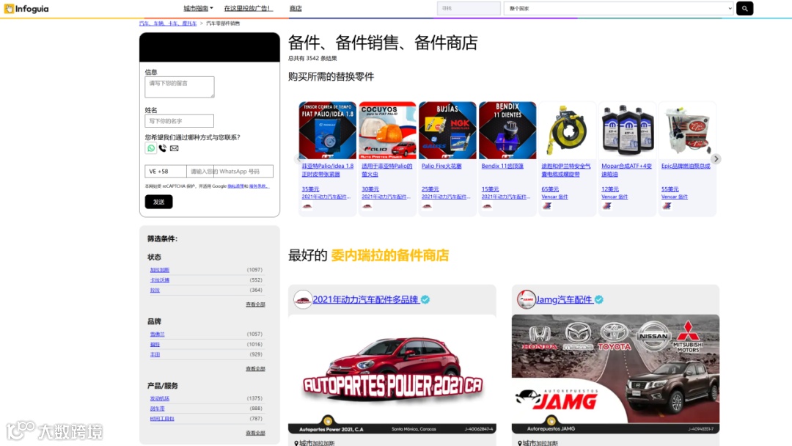The height and width of the screenshot is (446, 792).
Task: Click seller logo under the 30美元 item
Action: click(x=367, y=206)
